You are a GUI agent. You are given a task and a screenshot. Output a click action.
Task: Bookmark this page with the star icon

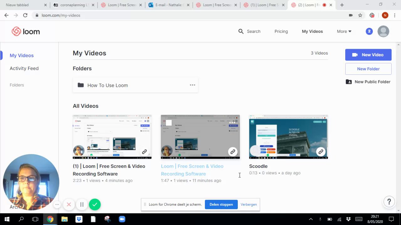360,15
